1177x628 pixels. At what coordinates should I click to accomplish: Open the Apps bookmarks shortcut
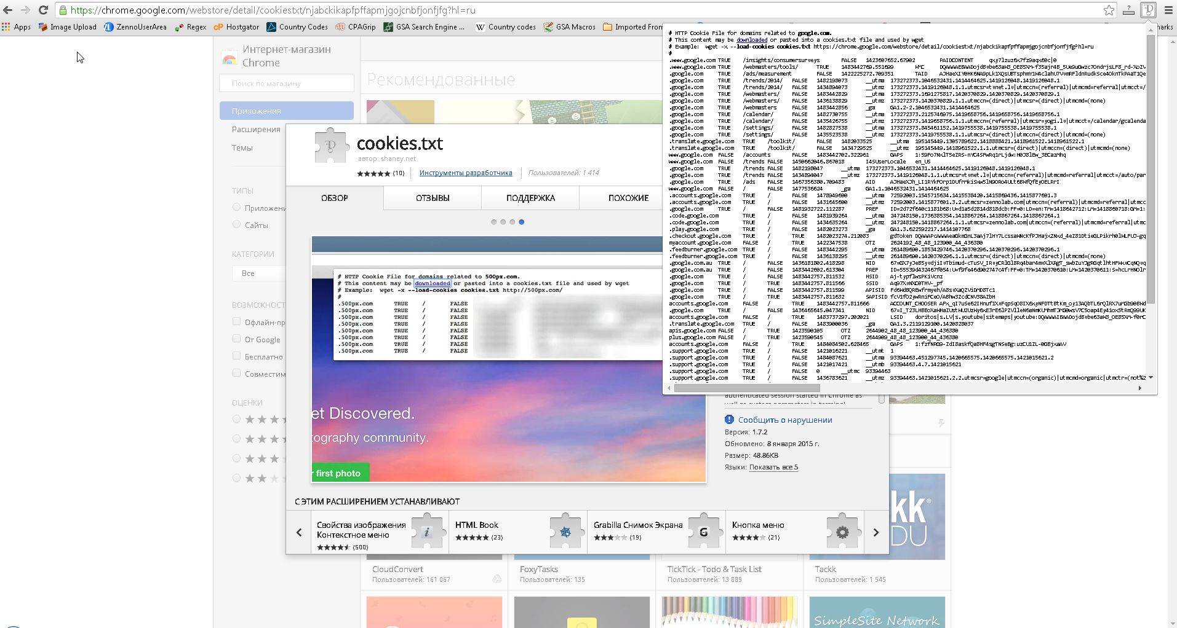pos(17,27)
